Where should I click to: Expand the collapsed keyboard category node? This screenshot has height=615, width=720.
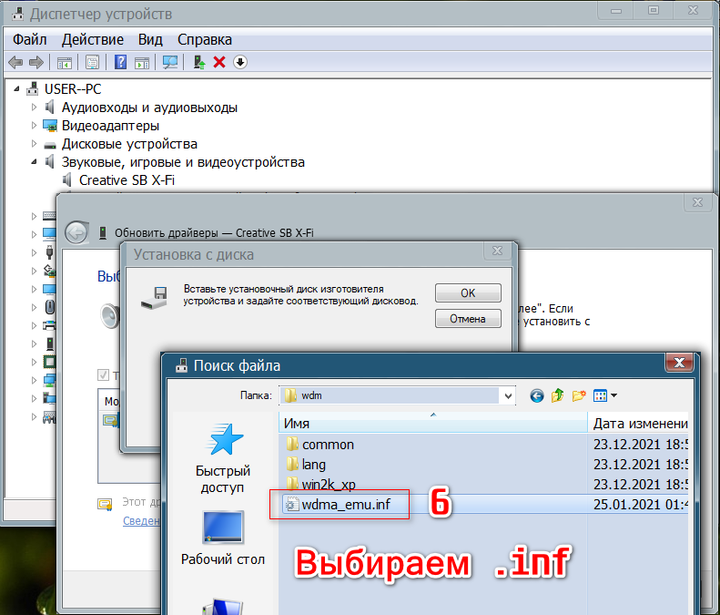point(34,216)
